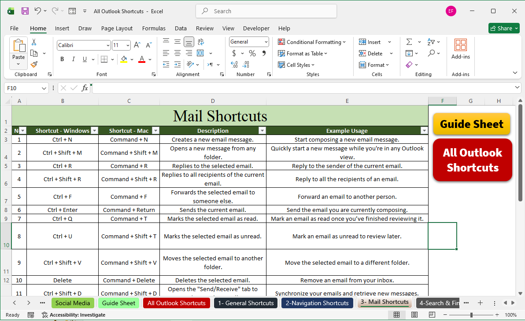
Task: Click the Cut scissors icon
Action: tap(34, 42)
